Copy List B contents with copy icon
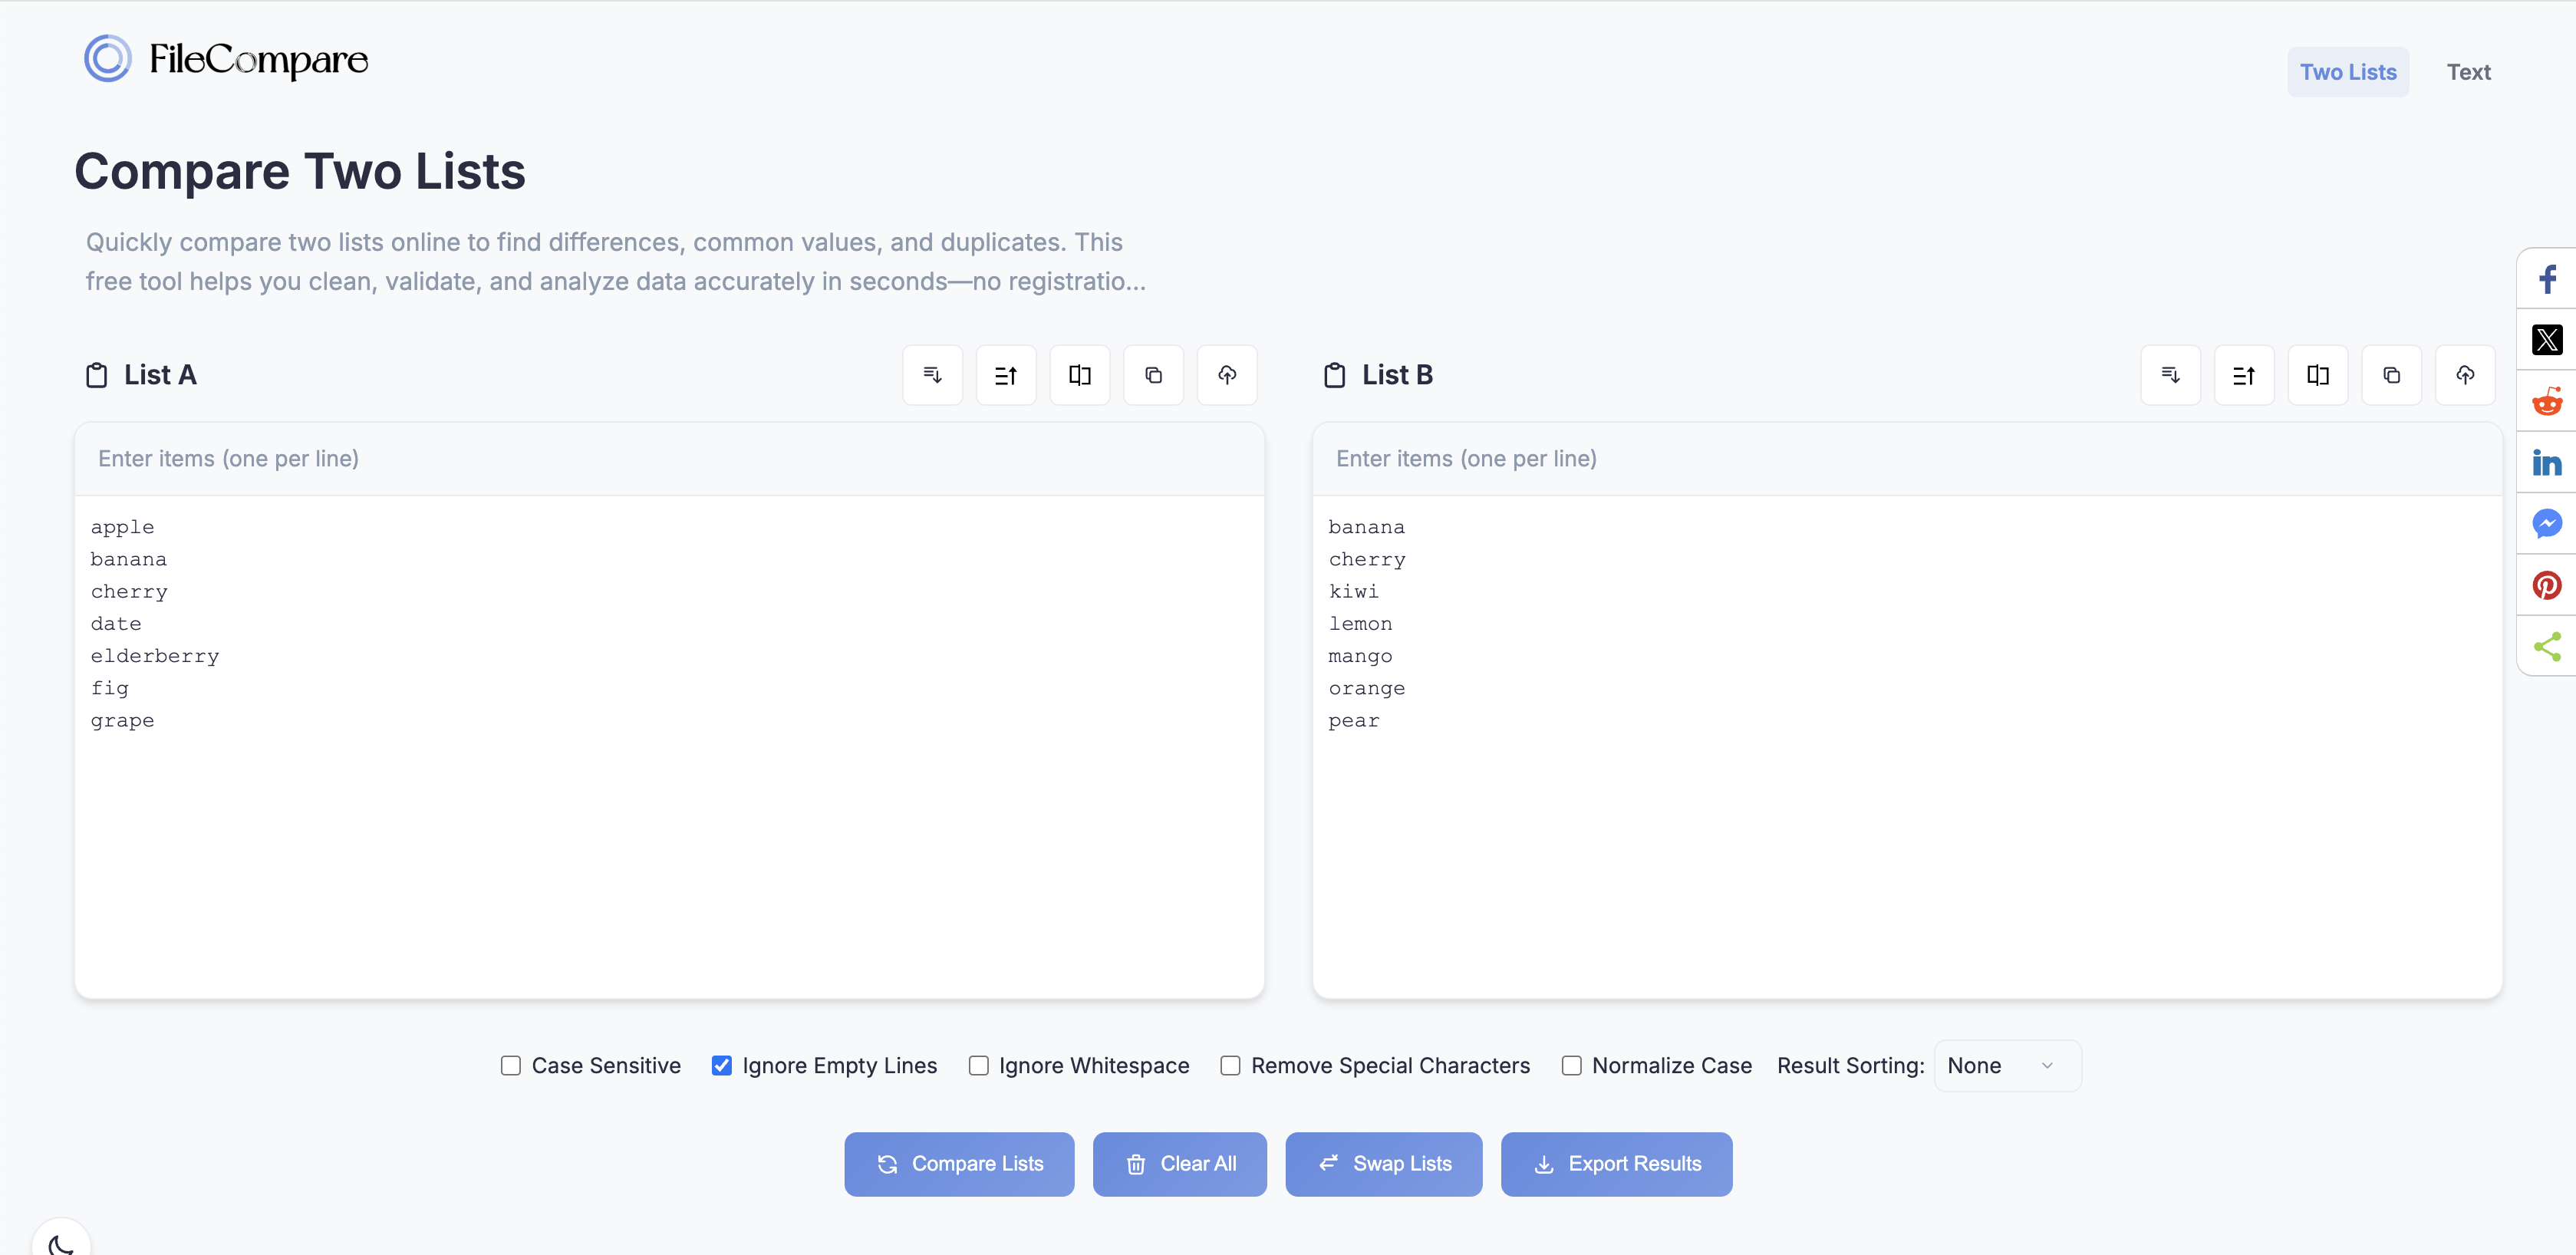Image resolution: width=2576 pixels, height=1255 pixels. (x=2392, y=375)
